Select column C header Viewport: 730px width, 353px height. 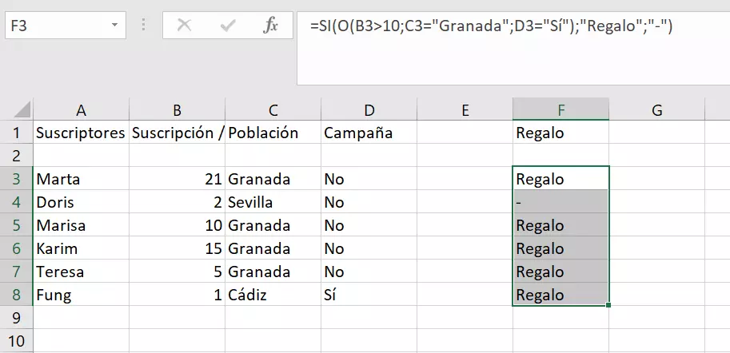coord(273,109)
